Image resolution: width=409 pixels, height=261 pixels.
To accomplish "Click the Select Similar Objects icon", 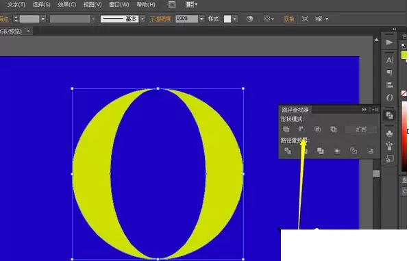I will coord(319,18).
